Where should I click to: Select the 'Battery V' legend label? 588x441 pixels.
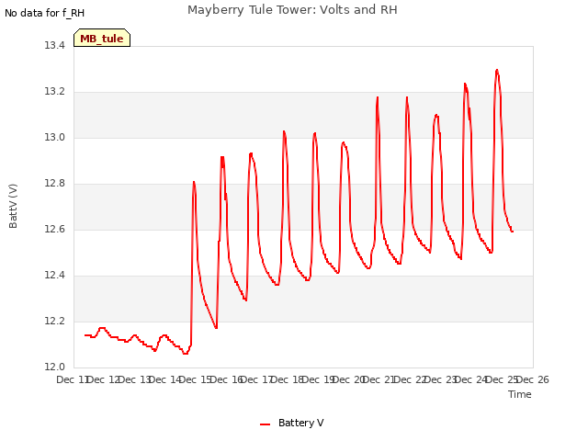click(300, 423)
